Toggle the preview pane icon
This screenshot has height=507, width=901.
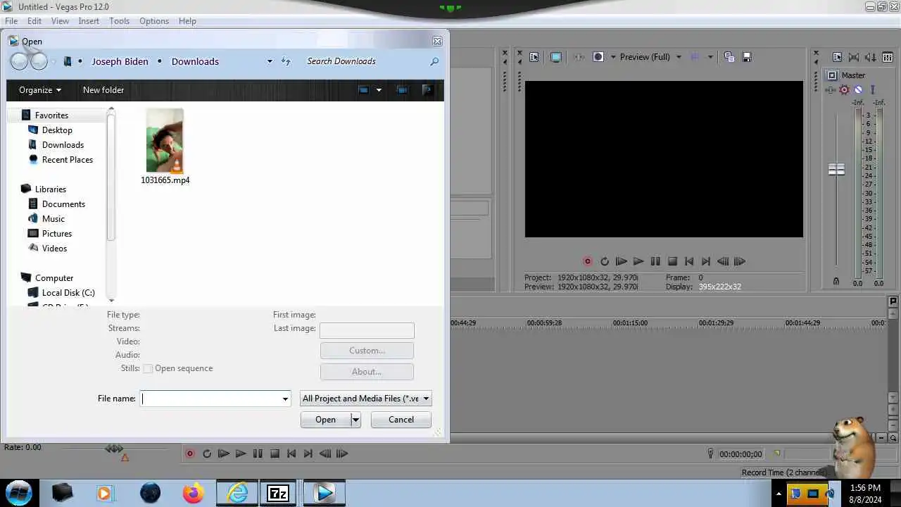402,90
